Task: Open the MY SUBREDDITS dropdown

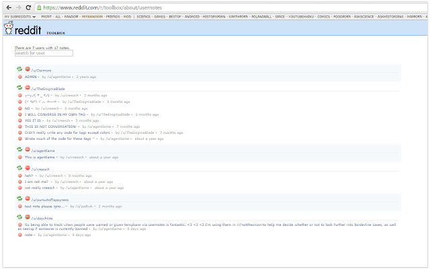Action: (x=20, y=17)
